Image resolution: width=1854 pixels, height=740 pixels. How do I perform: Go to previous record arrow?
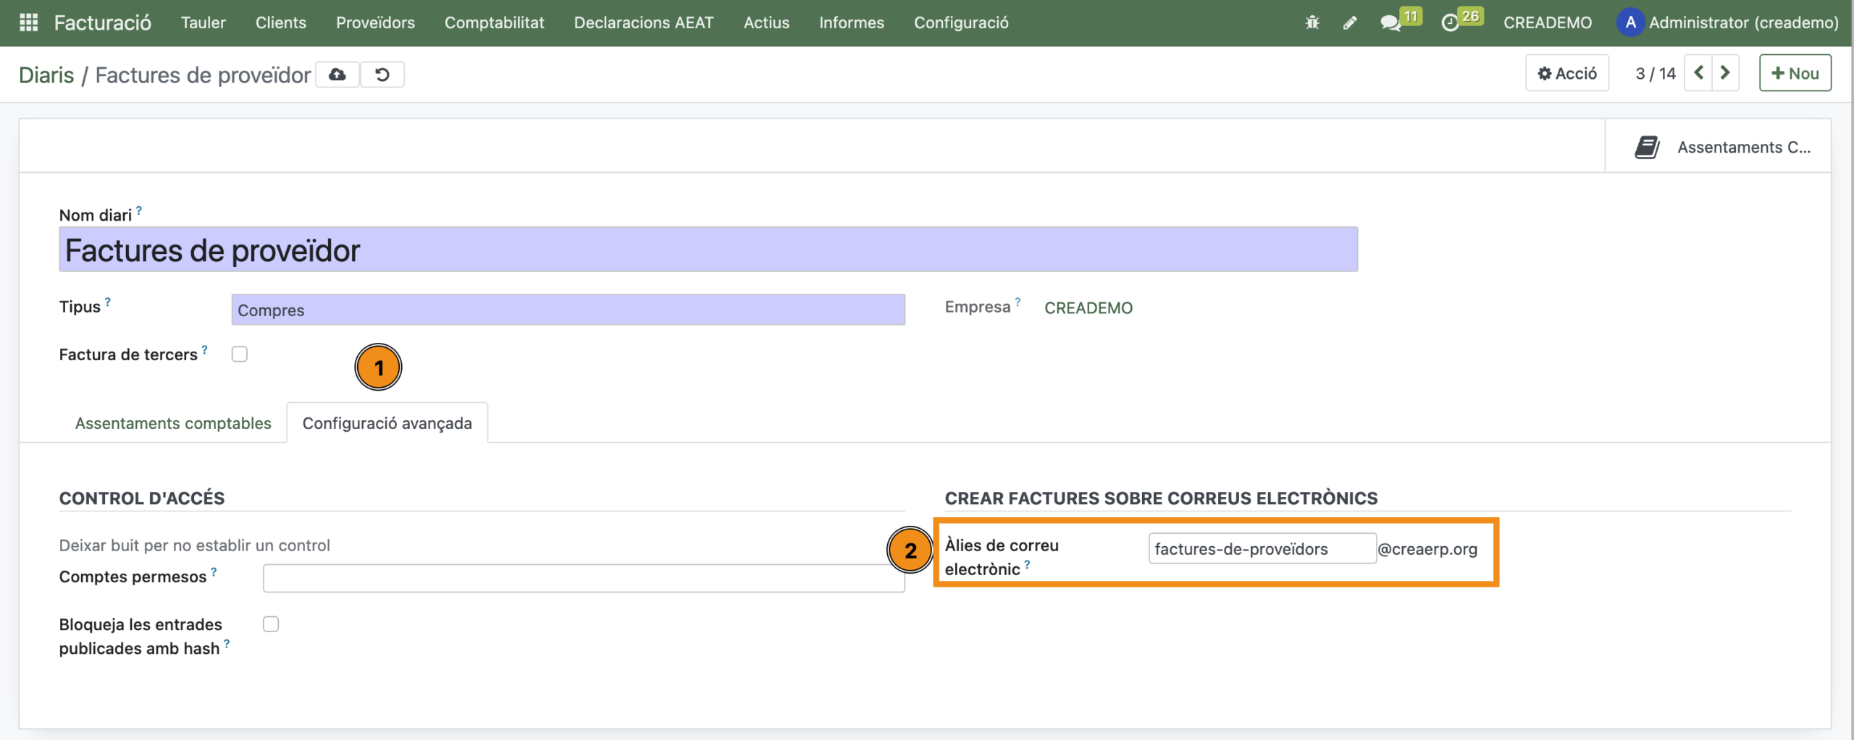(x=1698, y=73)
